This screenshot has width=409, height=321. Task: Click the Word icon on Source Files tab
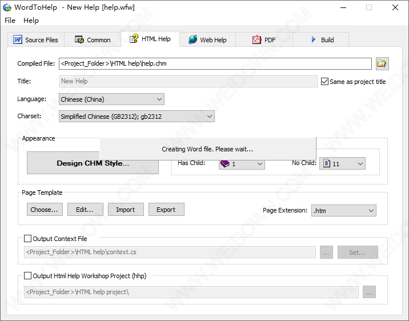(x=18, y=40)
